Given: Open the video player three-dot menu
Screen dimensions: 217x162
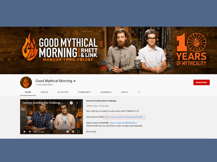Looking at the screenshot, I should [x=77, y=103].
